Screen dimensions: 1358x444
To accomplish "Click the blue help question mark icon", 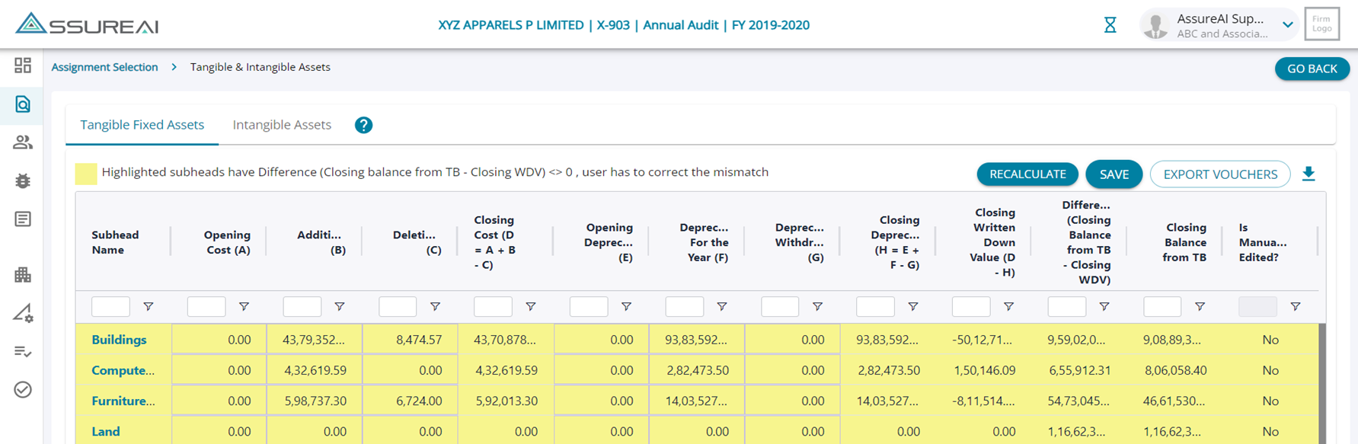I will coord(363,125).
